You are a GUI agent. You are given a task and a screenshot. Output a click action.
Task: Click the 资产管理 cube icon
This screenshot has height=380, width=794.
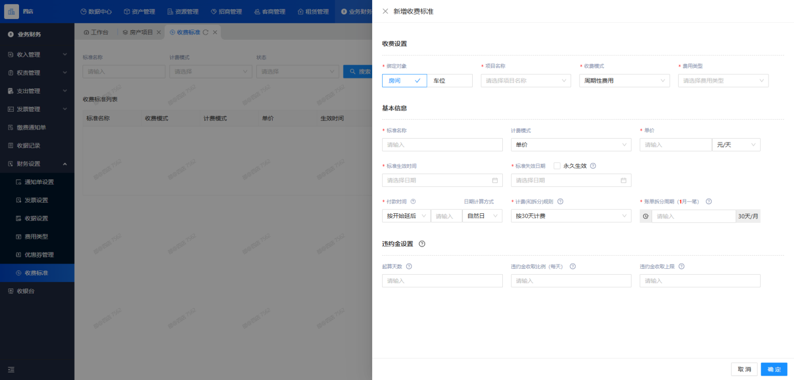point(127,12)
